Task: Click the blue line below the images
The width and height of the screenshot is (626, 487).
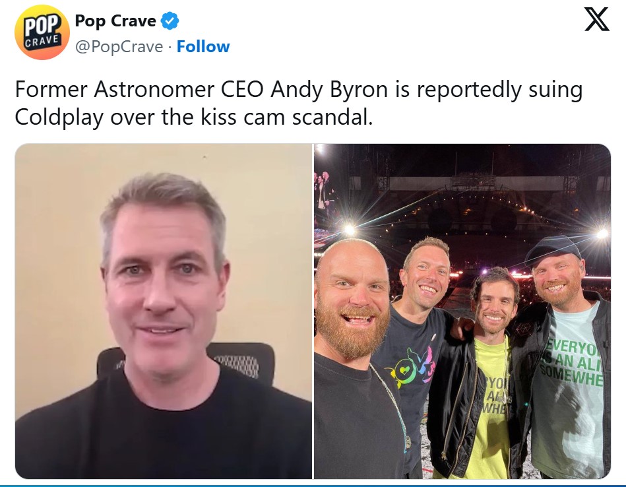Action: [x=313, y=486]
